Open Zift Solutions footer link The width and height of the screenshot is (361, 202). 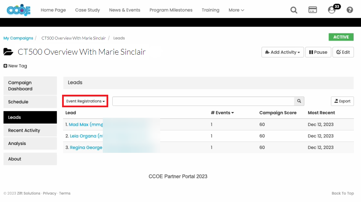28,193
